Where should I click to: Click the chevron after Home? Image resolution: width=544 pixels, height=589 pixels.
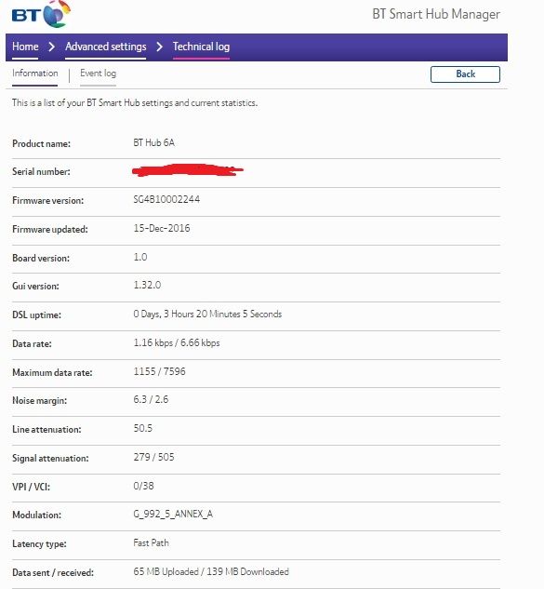coord(52,47)
